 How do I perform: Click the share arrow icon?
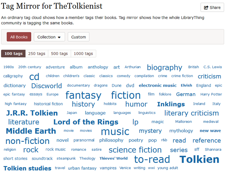206,7
